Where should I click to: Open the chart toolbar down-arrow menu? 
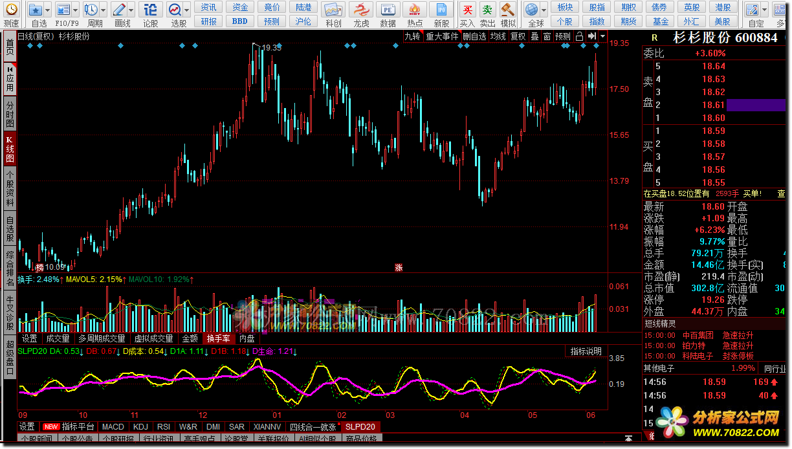tap(603, 36)
